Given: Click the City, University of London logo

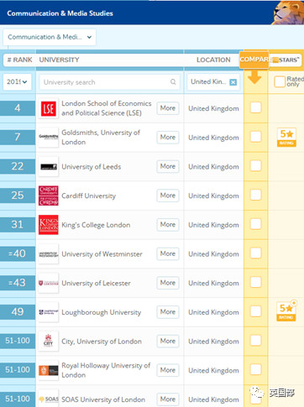Looking at the screenshot, I should (49, 342).
